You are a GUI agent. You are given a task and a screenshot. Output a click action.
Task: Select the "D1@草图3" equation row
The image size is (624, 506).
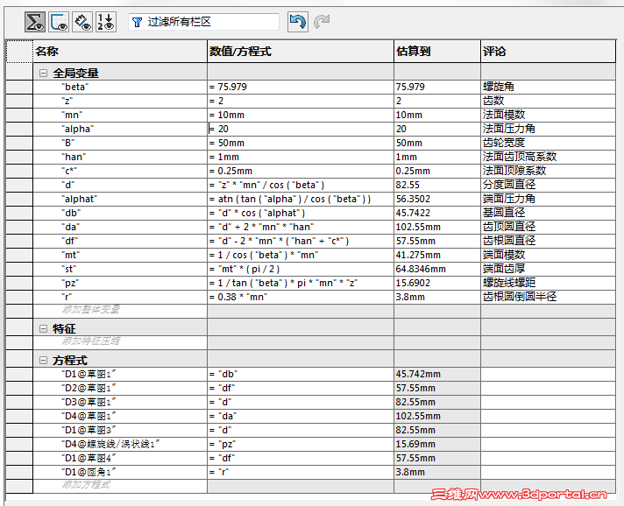tap(120, 431)
